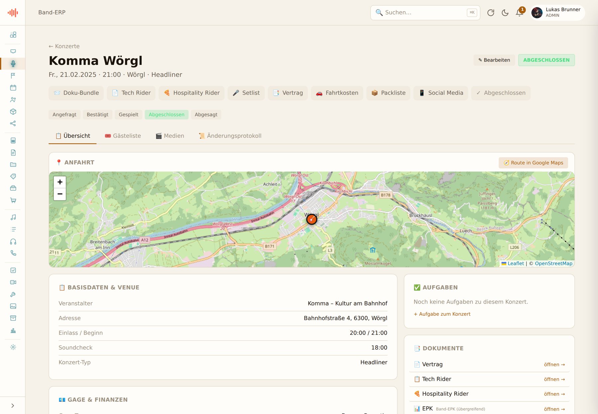The width and height of the screenshot is (598, 414).
Task: Open the share nodes icon in sidebar
Action: 13,123
